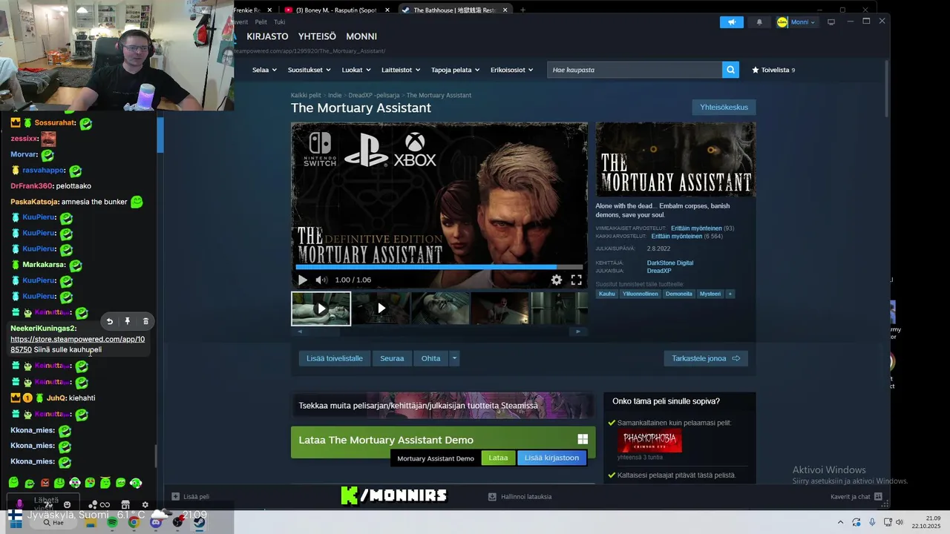
Task: Click undo arrow icon on chat message
Action: point(110,321)
